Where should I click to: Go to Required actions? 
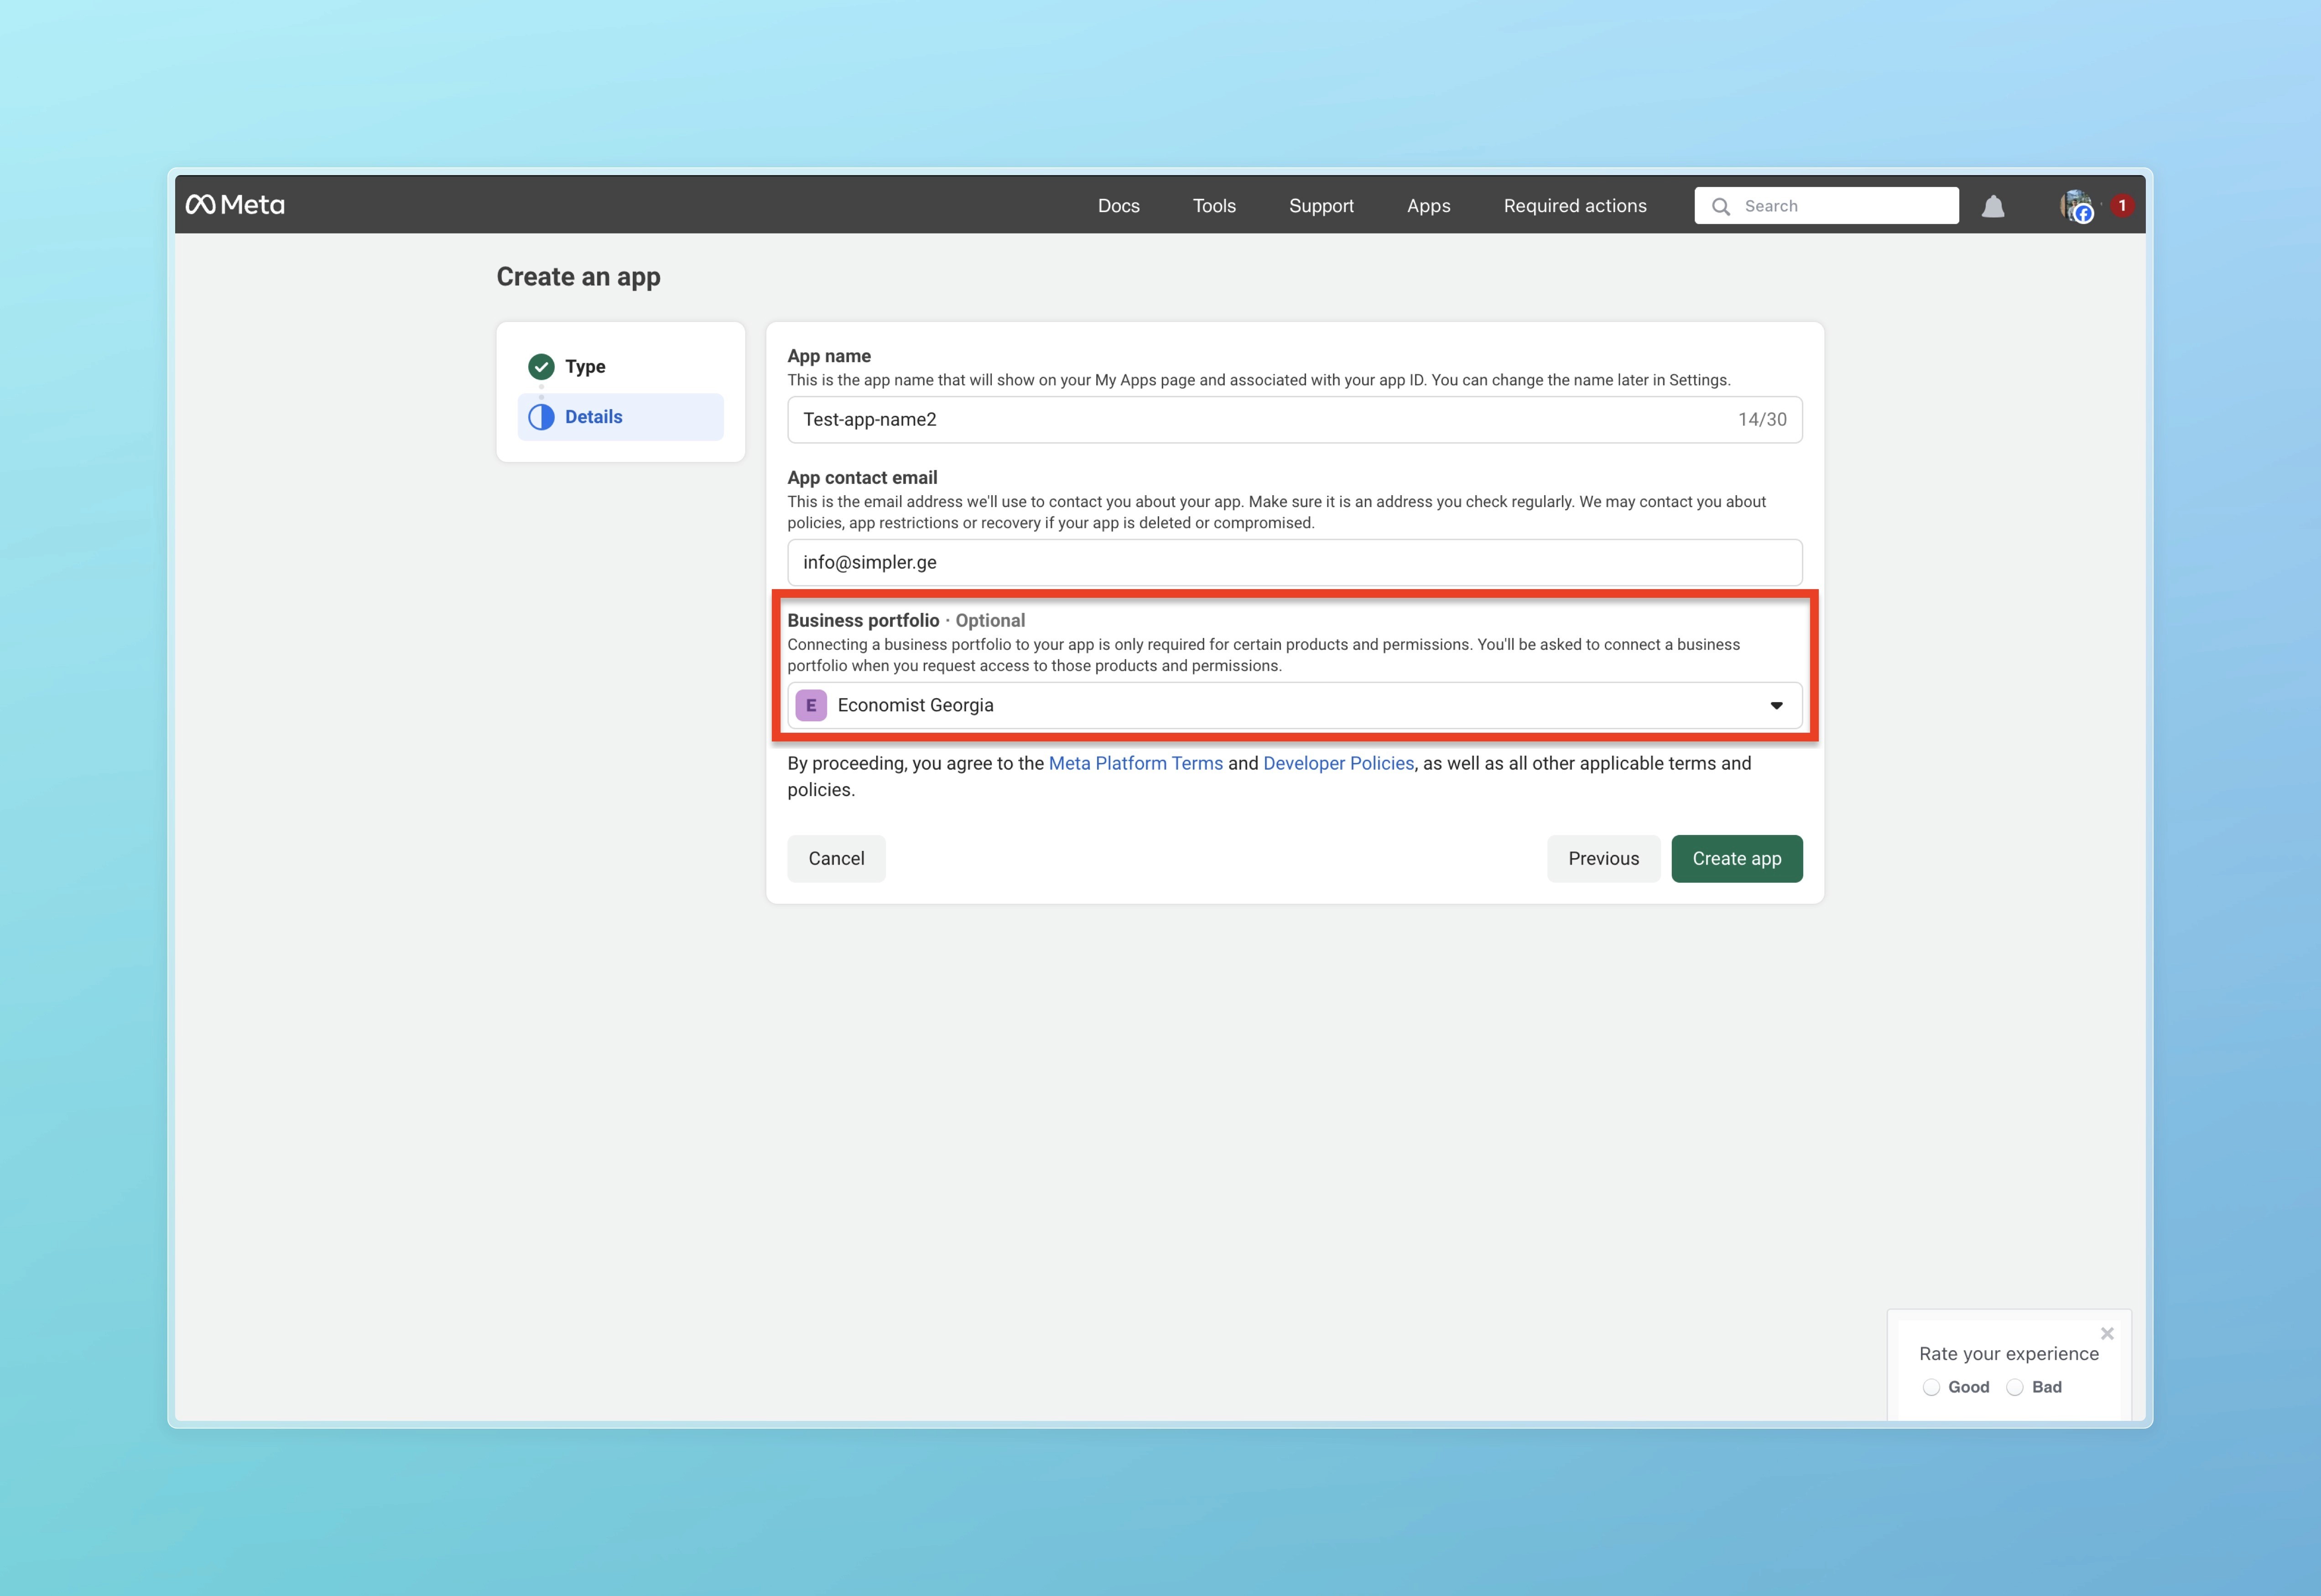pos(1575,206)
